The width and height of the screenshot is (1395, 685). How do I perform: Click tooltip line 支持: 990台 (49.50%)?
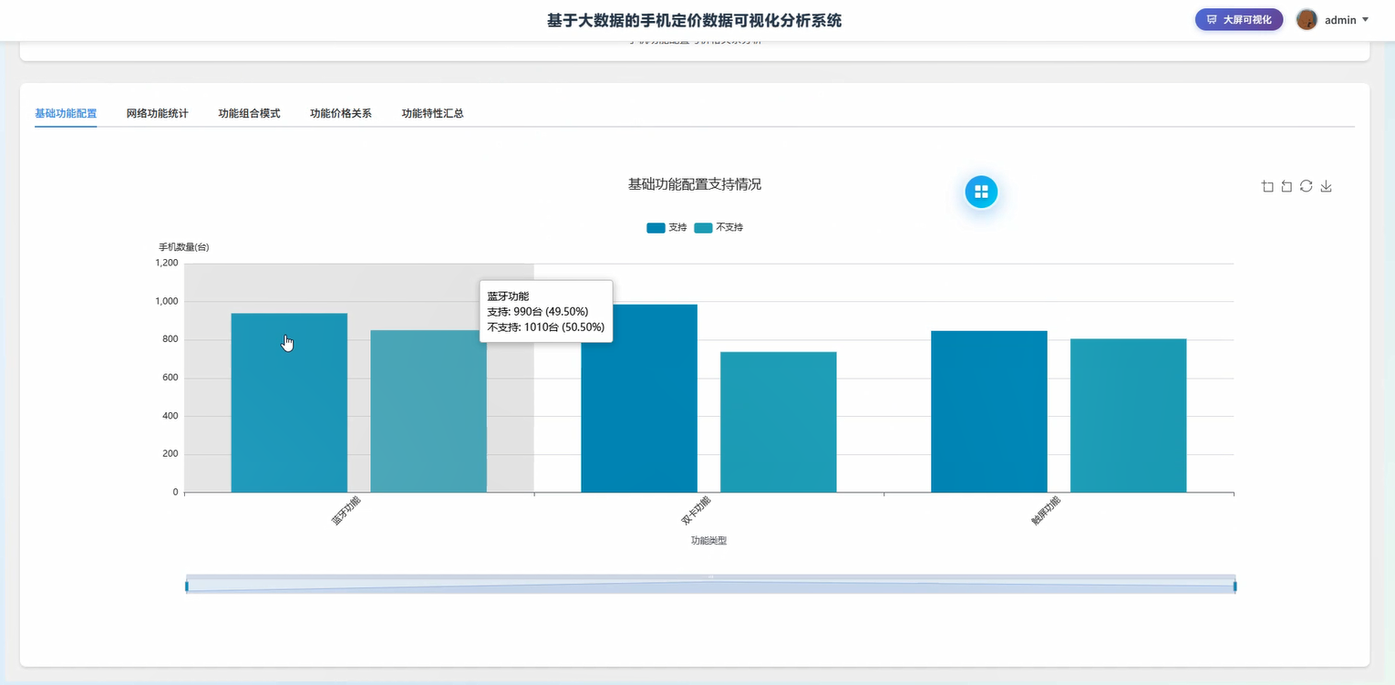[x=538, y=312]
